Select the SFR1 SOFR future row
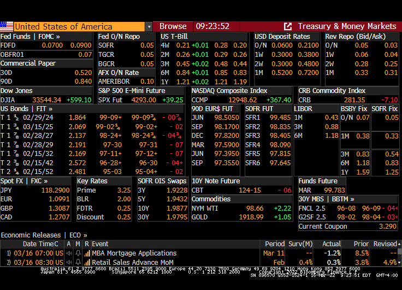Viewport: 402px width, 290px height. point(268,118)
